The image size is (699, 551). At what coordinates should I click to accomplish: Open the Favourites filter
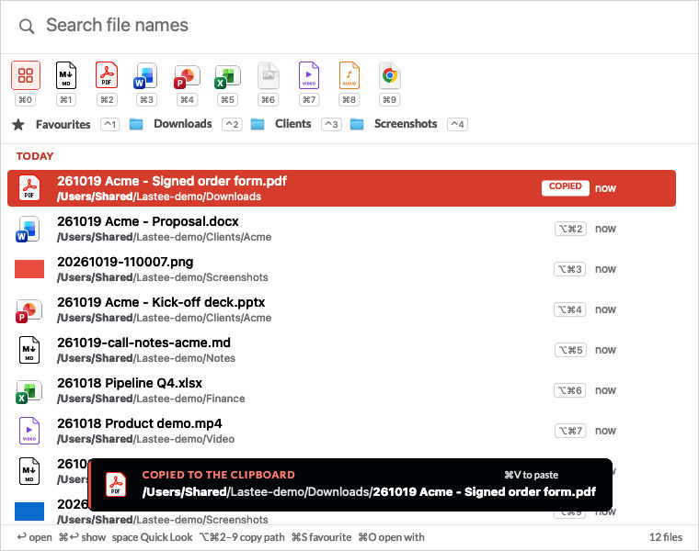point(63,125)
